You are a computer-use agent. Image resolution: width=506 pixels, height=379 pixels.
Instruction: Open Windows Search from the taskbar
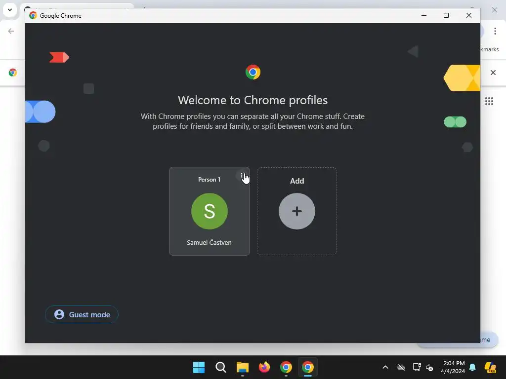tap(221, 367)
